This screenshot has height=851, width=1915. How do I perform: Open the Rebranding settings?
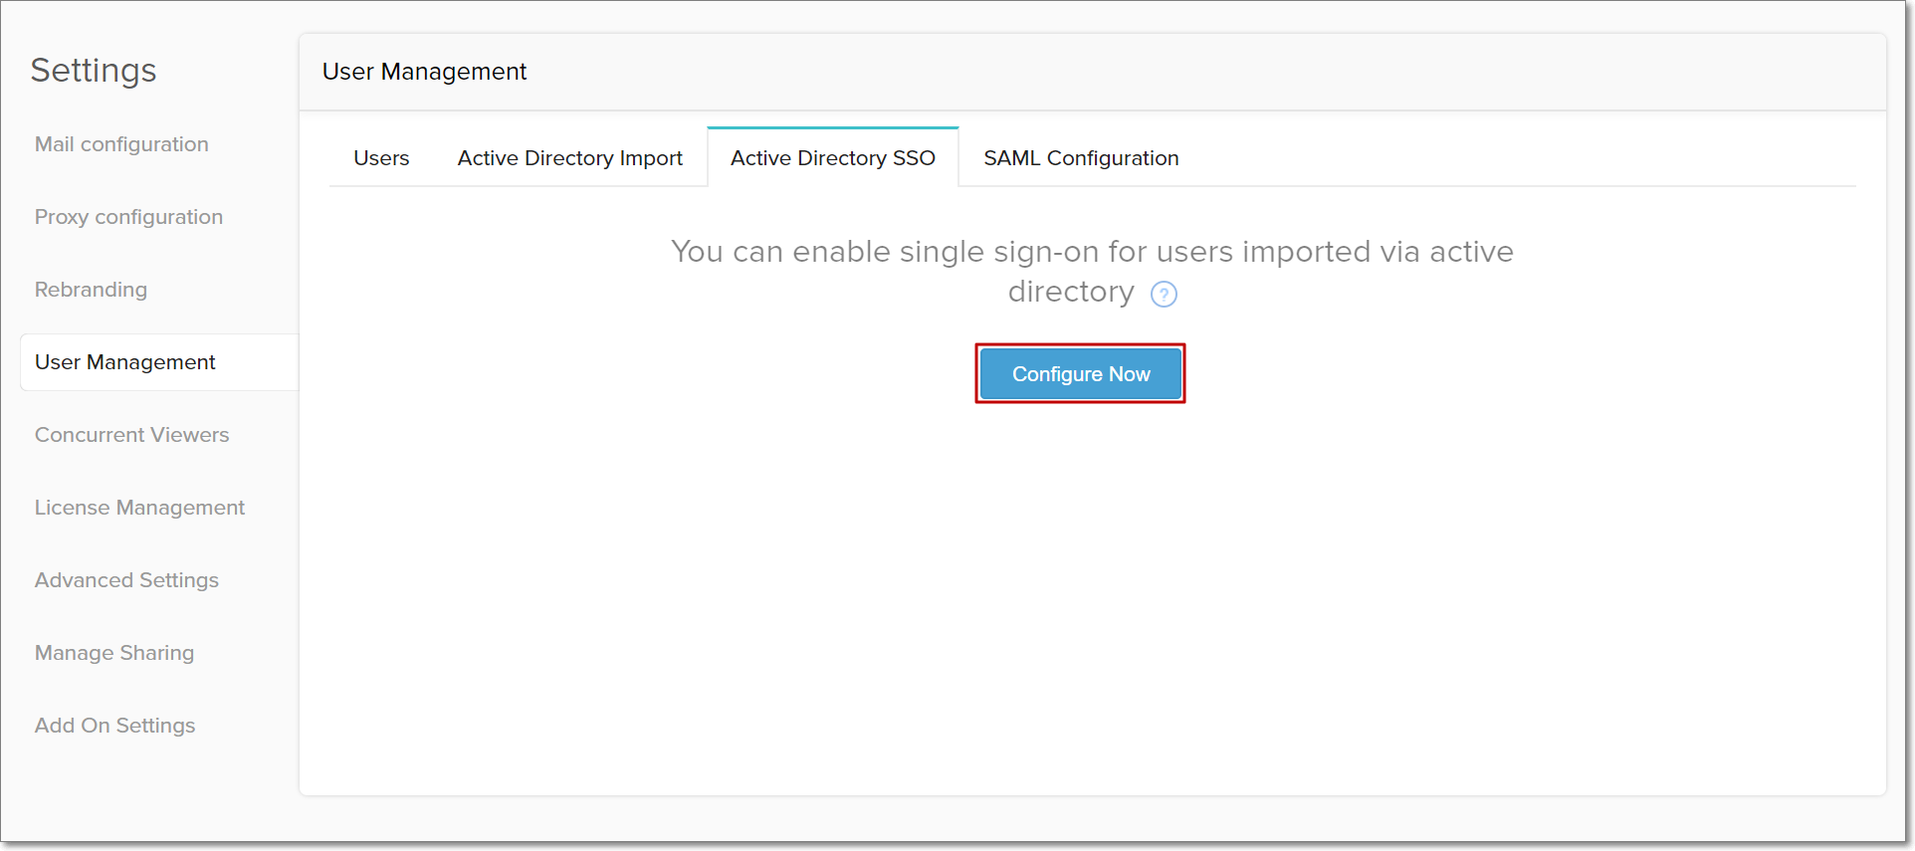pos(91,290)
